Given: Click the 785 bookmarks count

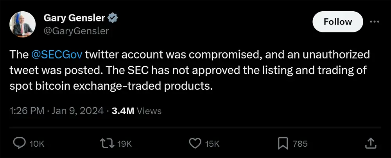Looking at the screenshot, I should point(300,144).
